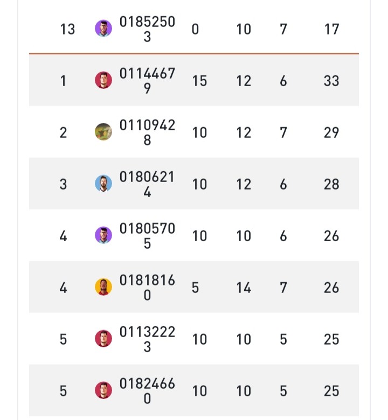Image resolution: width=388 pixels, height=420 pixels.
Task: Click total score 29 in second-place row
Action: click(331, 132)
